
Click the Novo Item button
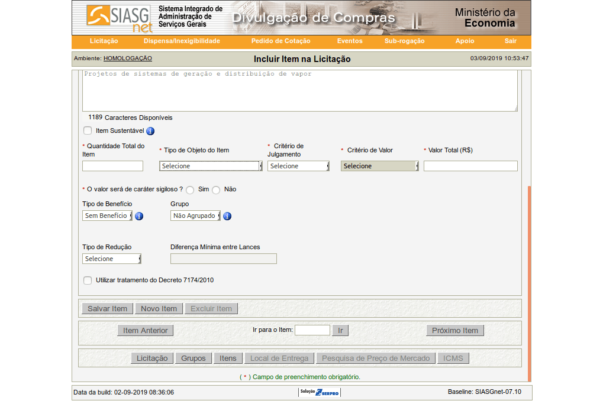point(159,308)
